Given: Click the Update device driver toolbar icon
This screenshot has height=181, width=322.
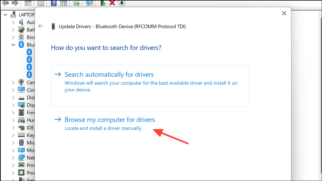Looking at the screenshot, I should point(103,3).
